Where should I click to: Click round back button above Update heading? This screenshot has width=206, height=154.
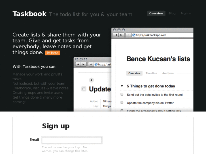(x=92, y=80)
